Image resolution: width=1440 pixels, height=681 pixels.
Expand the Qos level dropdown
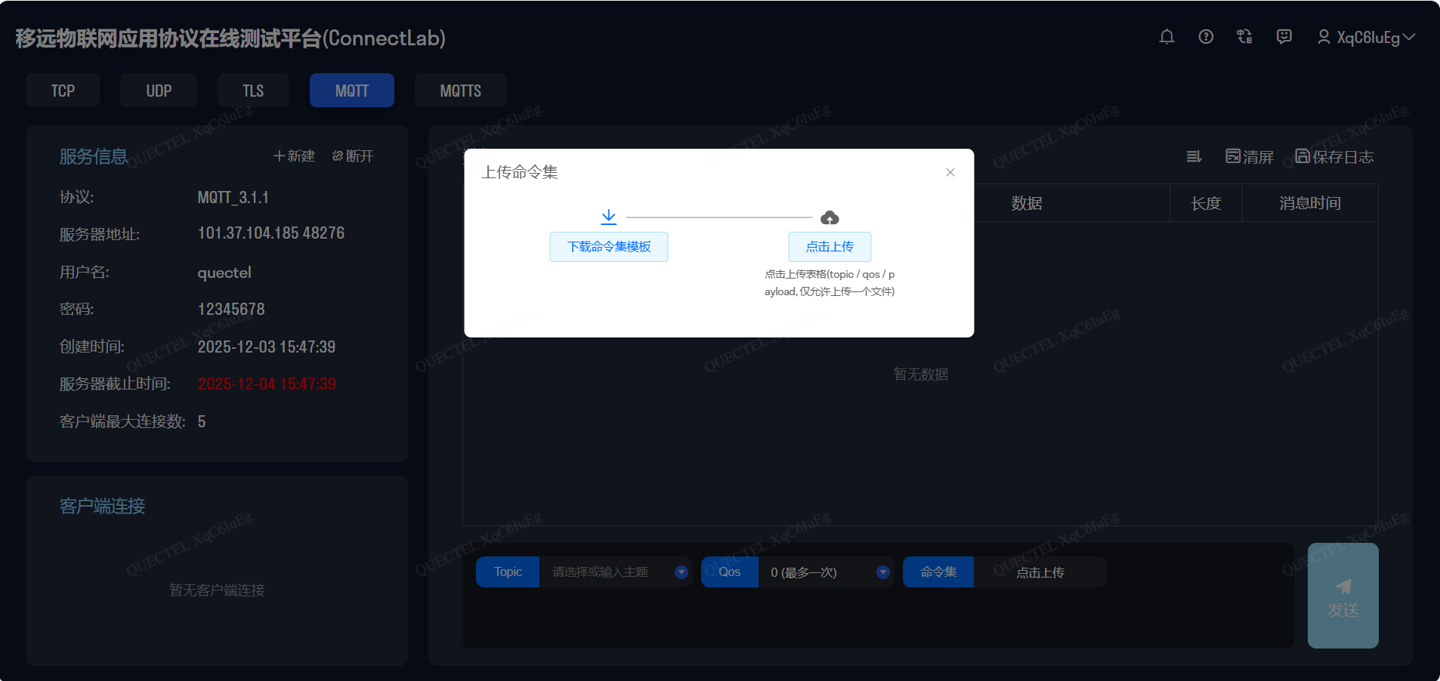coord(882,572)
